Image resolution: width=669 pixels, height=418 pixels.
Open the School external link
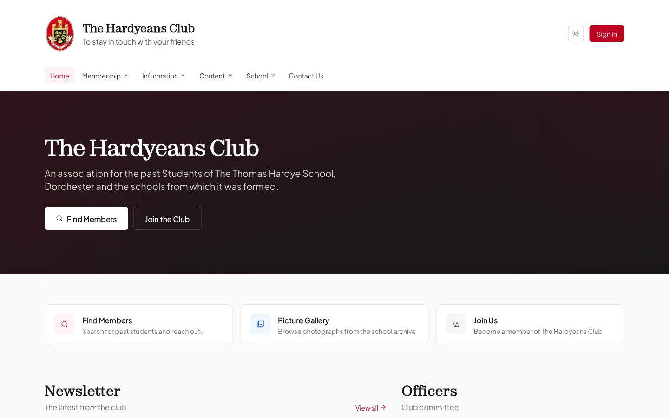[261, 76]
